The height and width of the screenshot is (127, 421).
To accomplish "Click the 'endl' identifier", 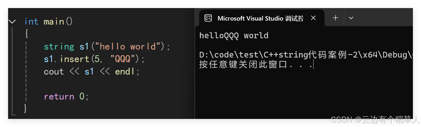I will point(125,72).
